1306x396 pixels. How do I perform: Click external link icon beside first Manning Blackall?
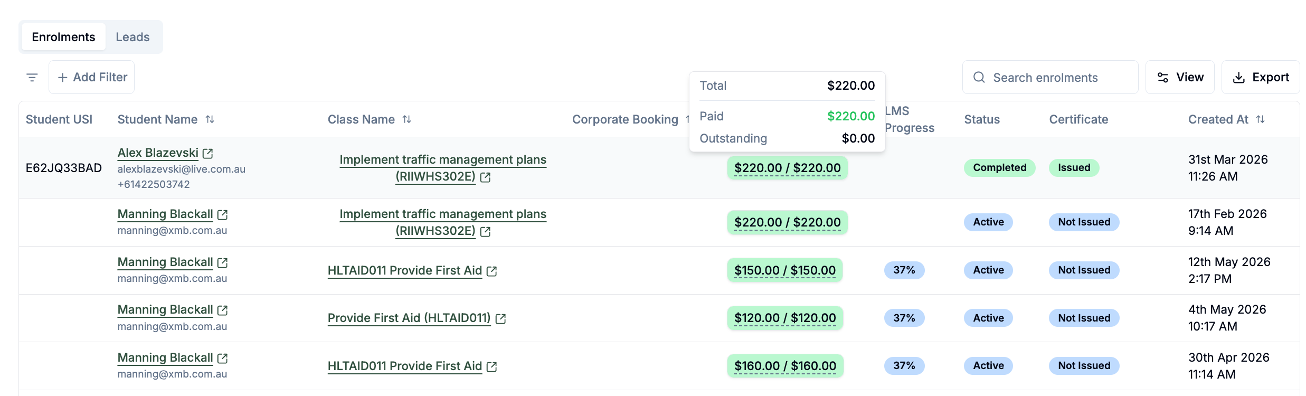(x=223, y=215)
